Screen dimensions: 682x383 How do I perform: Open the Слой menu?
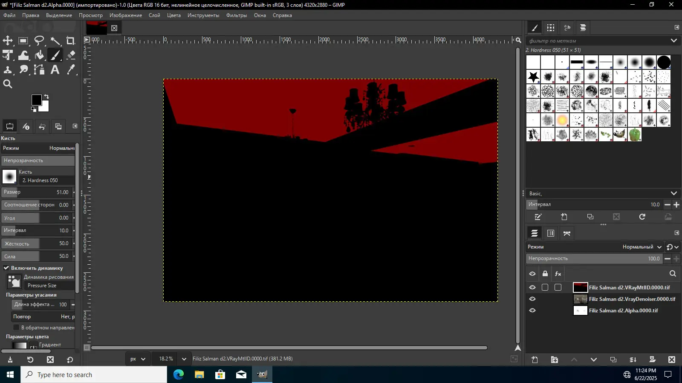click(154, 15)
